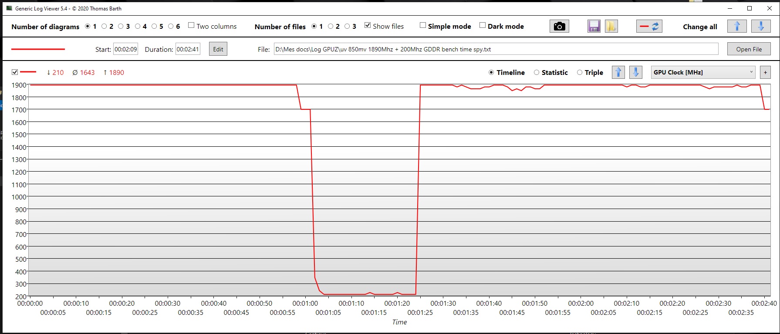Select 1 diagram radio button
780x334 pixels.
pos(88,26)
